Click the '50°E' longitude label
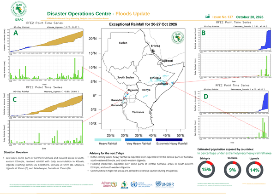Screen dimensions: 277x195 pyautogui.click(x=181, y=135)
